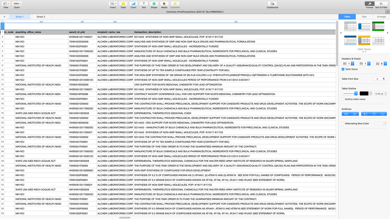Click the Sort & Filter icon

381,4
